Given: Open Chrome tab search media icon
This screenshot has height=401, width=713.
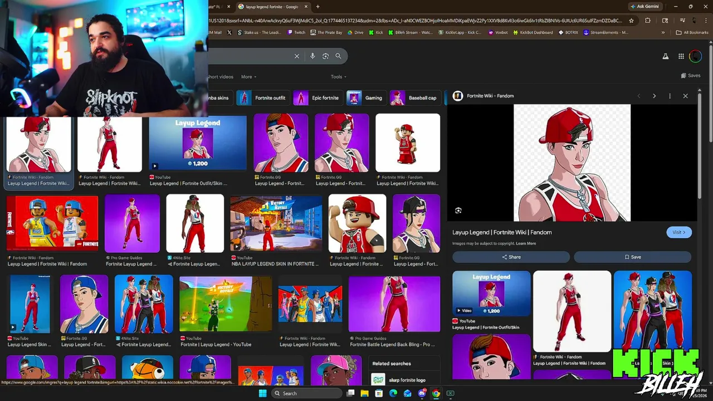Looking at the screenshot, I should [682, 21].
